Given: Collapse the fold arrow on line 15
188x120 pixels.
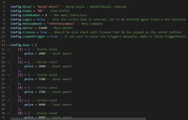Looking at the screenshot, I should click(8, 49).
